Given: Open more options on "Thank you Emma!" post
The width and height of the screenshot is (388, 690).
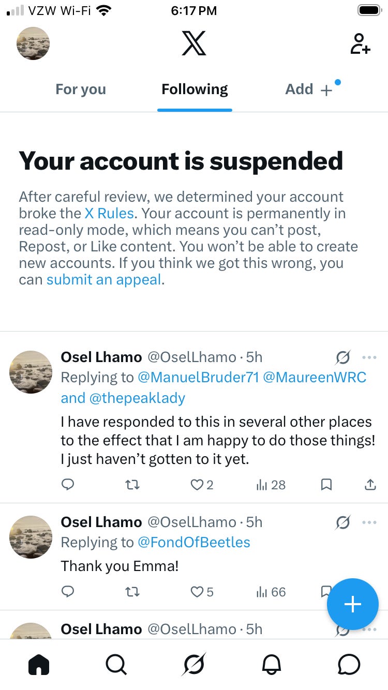Looking at the screenshot, I should [x=369, y=522].
